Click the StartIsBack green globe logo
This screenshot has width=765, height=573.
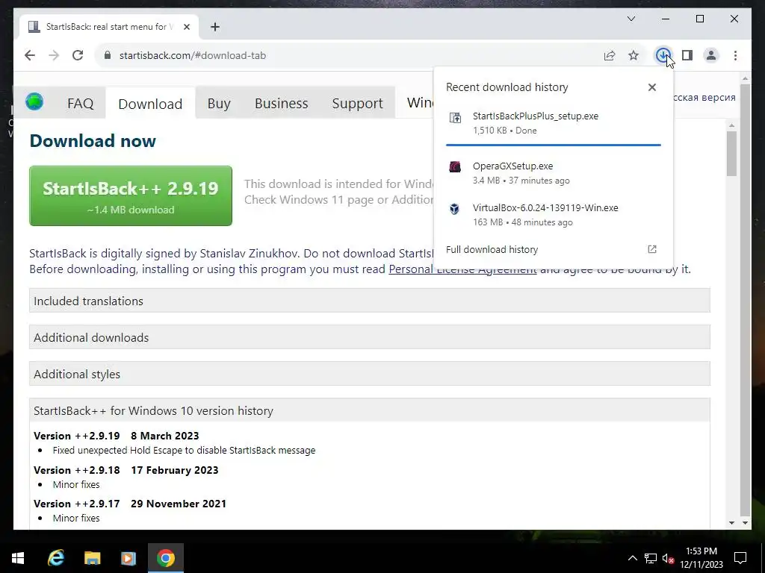click(x=34, y=101)
